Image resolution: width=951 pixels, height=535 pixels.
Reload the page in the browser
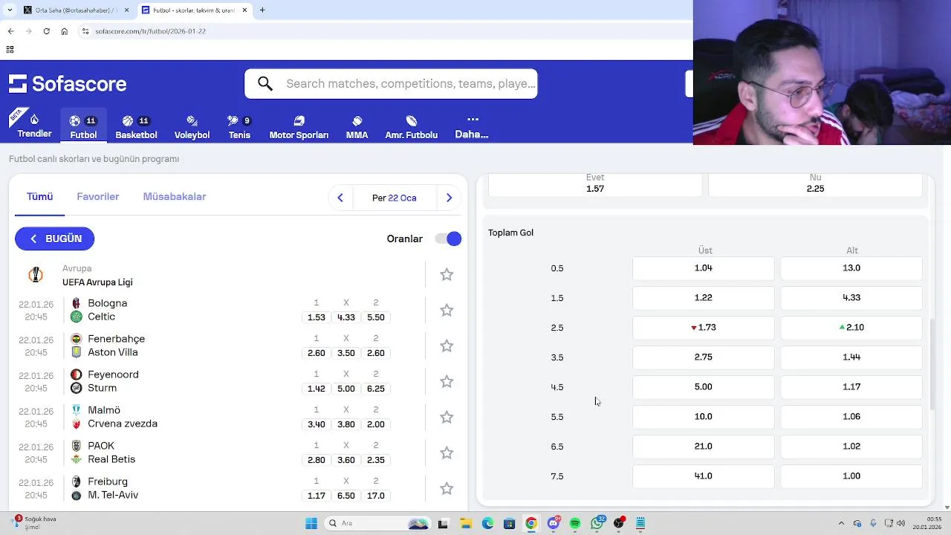coord(46,31)
